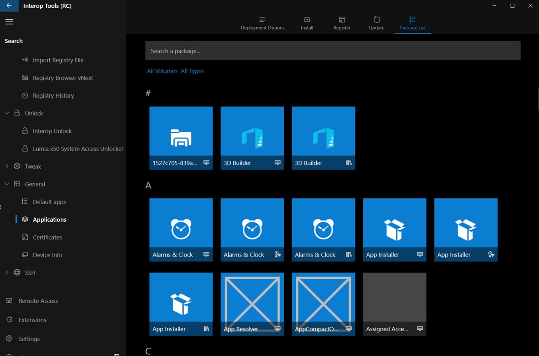Screen dimensions: 539x356
Task: Open 3D Builder tile with monitor badge
Action: tap(252, 138)
